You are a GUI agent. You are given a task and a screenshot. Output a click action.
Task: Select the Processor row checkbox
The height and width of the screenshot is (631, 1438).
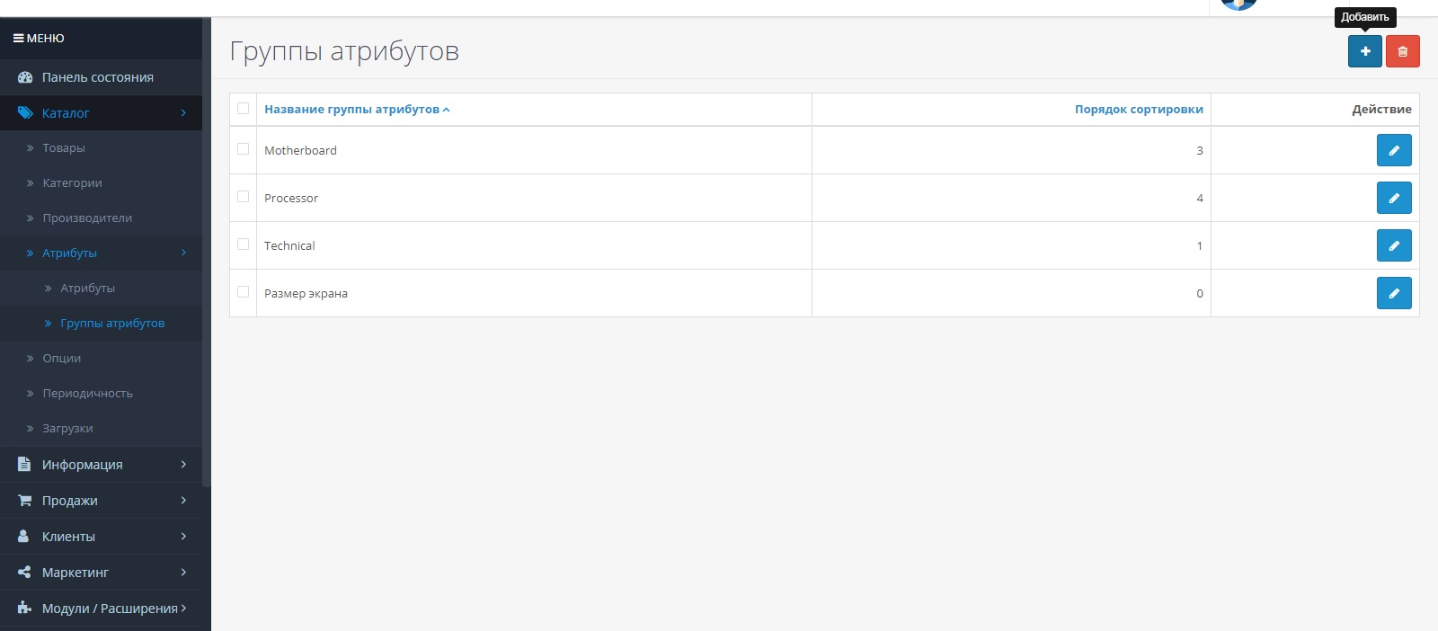[x=243, y=197]
